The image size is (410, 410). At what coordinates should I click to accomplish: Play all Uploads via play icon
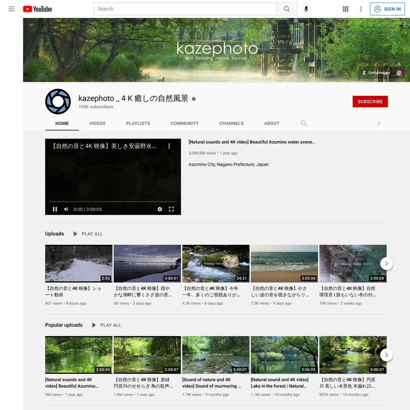(x=75, y=234)
